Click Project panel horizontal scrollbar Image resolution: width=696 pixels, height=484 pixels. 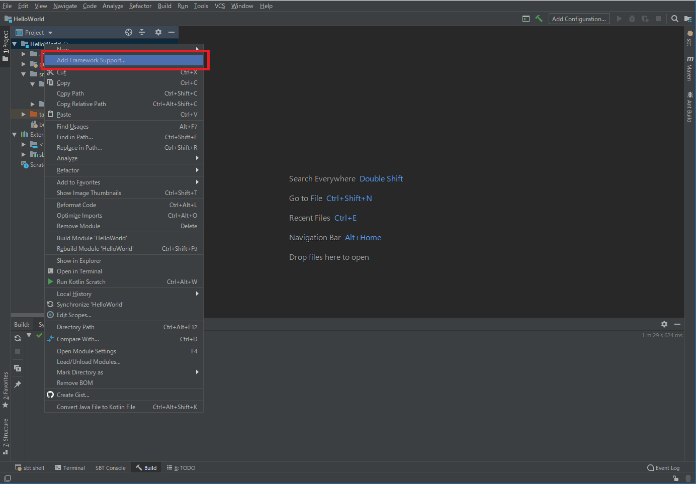(28, 315)
